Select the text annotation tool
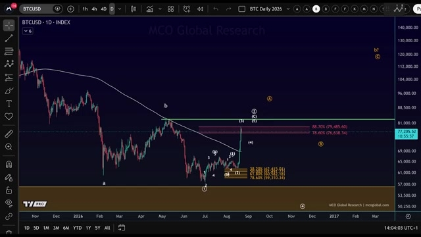 click(9, 103)
